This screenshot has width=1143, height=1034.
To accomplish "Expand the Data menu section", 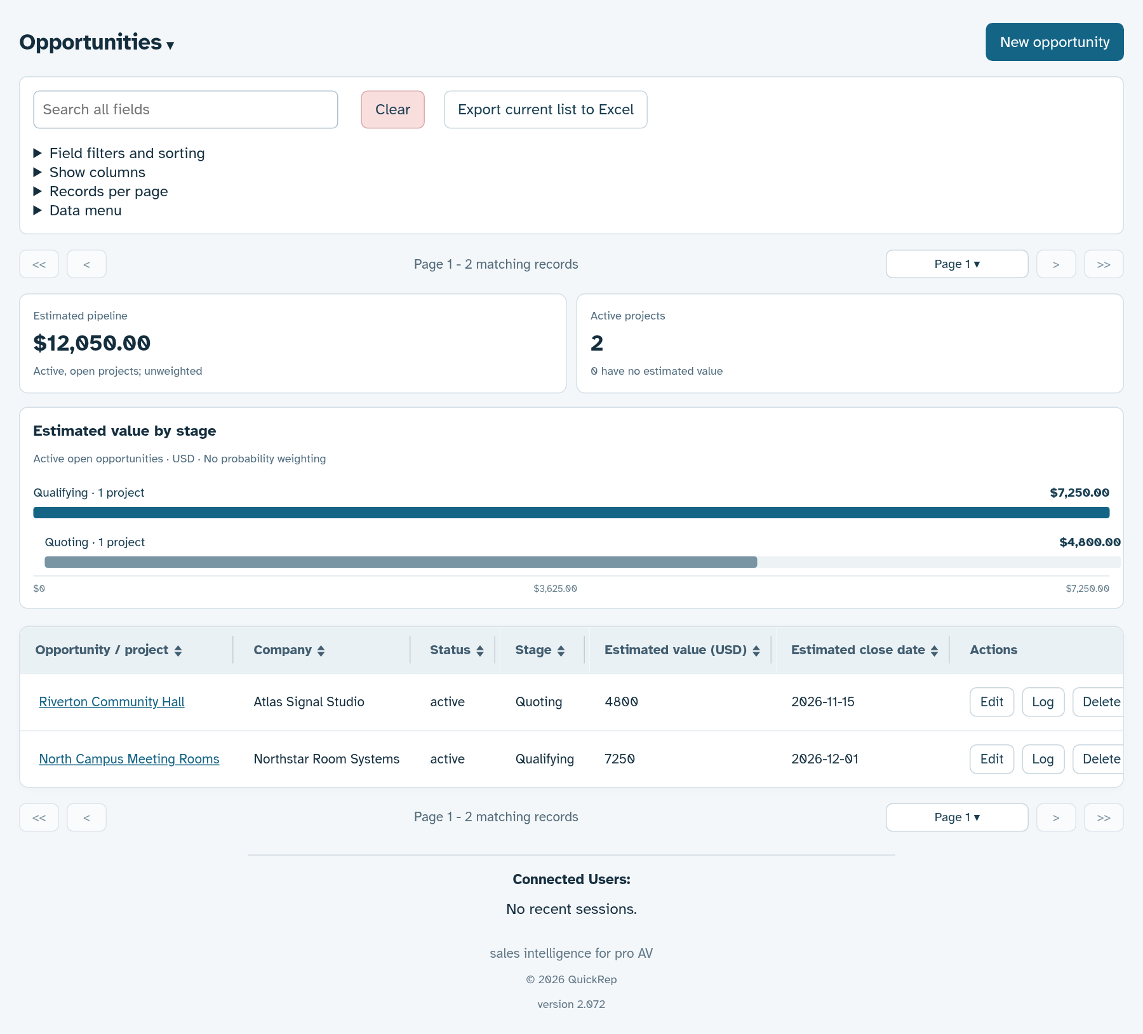I will 77,210.
